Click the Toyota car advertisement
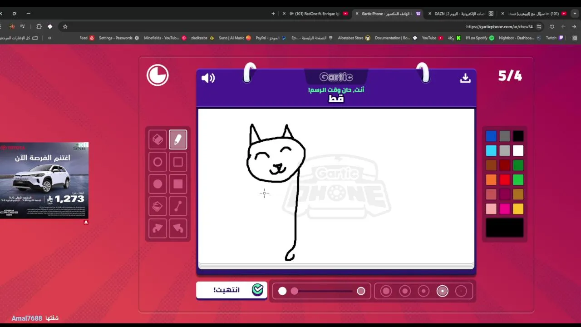 44,180
